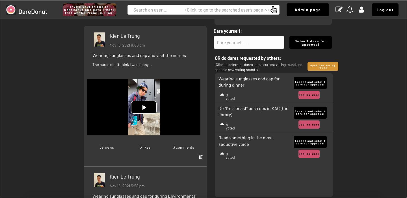
Task: Click the '3 likes' count
Action: click(145, 147)
